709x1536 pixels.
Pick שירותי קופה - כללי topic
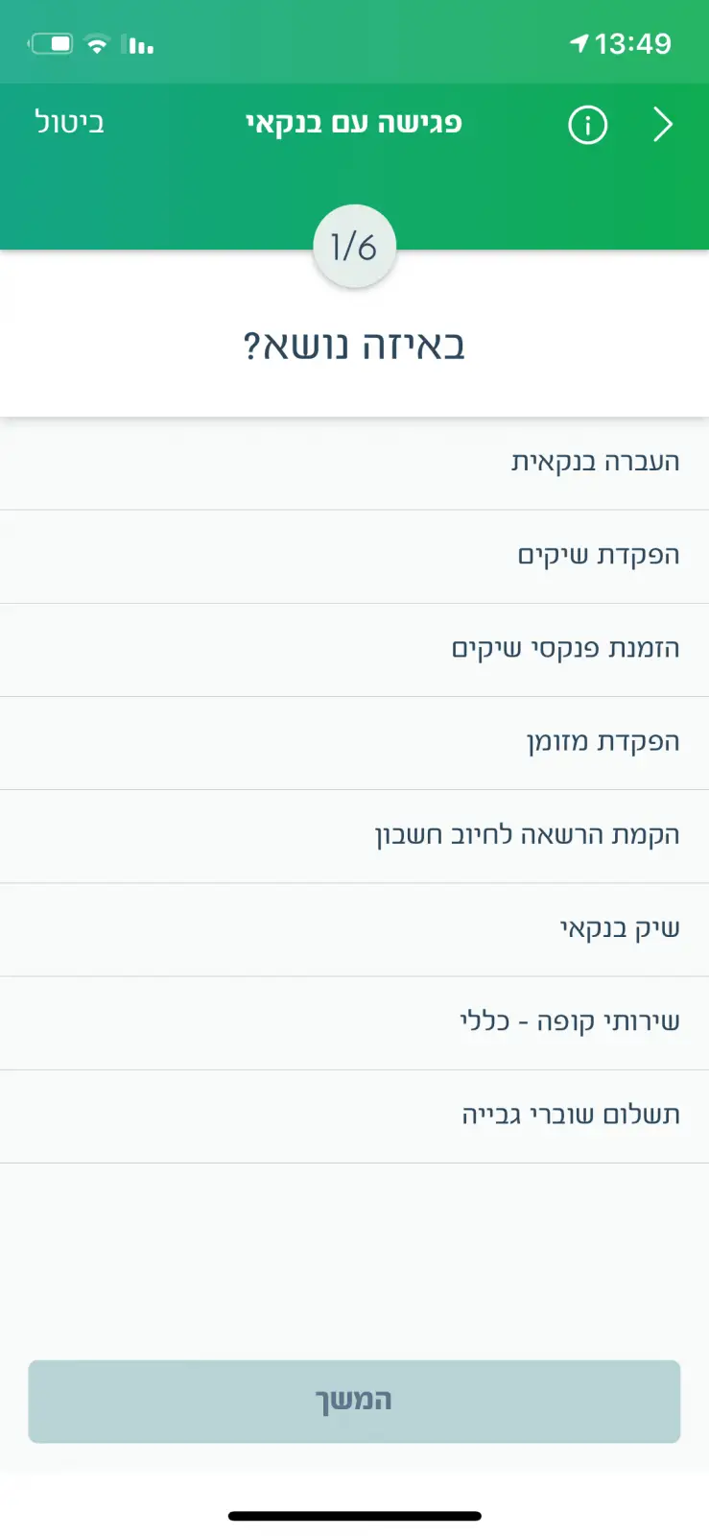pyautogui.click(x=569, y=1020)
